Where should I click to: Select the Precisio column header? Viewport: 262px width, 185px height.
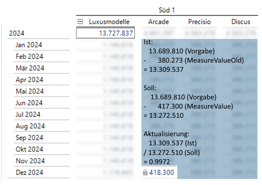(199, 22)
